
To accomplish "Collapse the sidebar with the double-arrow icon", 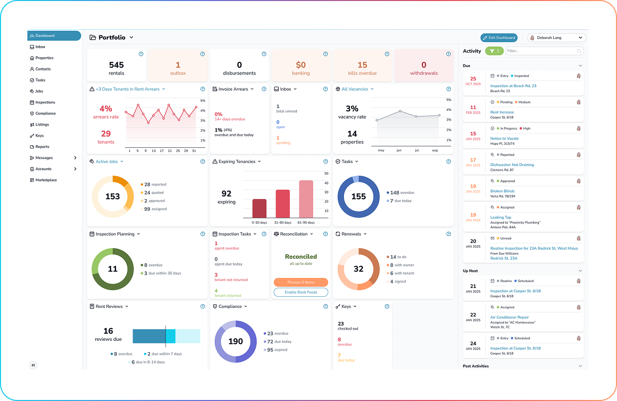I will [33, 365].
